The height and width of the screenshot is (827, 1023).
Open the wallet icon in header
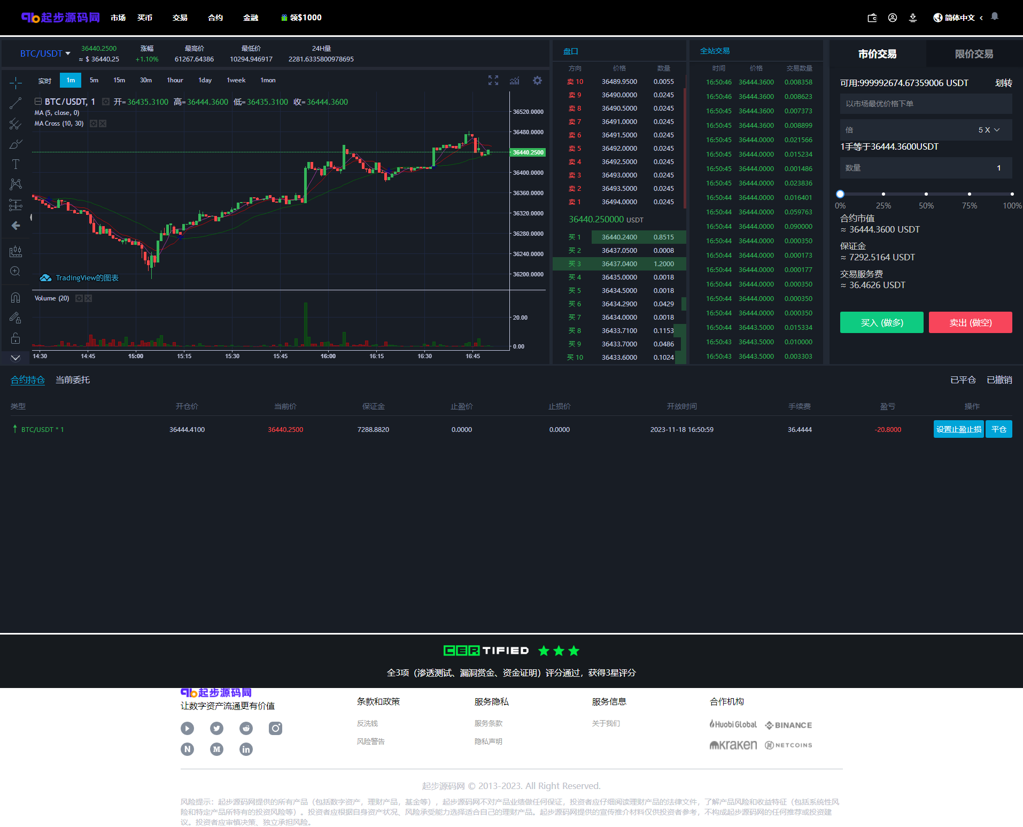872,18
